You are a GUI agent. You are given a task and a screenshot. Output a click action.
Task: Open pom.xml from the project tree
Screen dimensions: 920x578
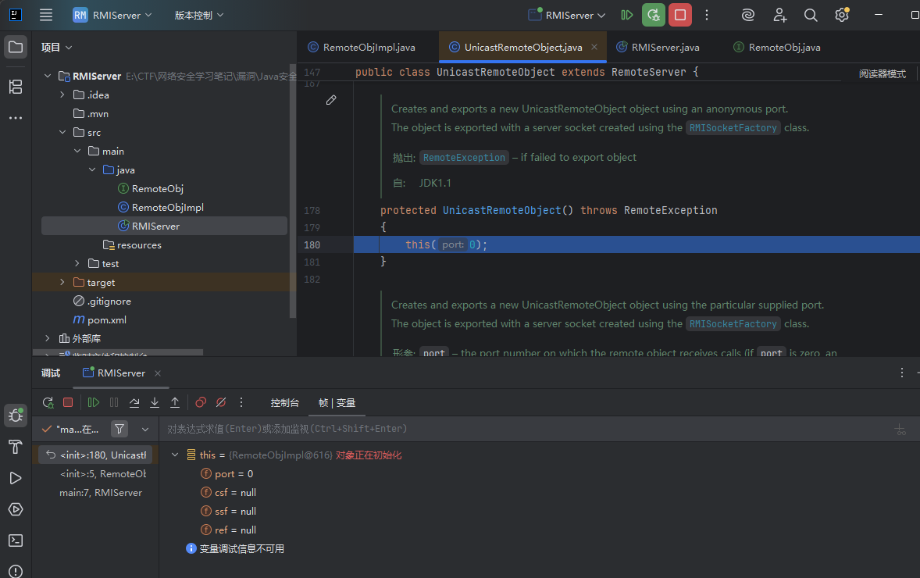point(106,320)
